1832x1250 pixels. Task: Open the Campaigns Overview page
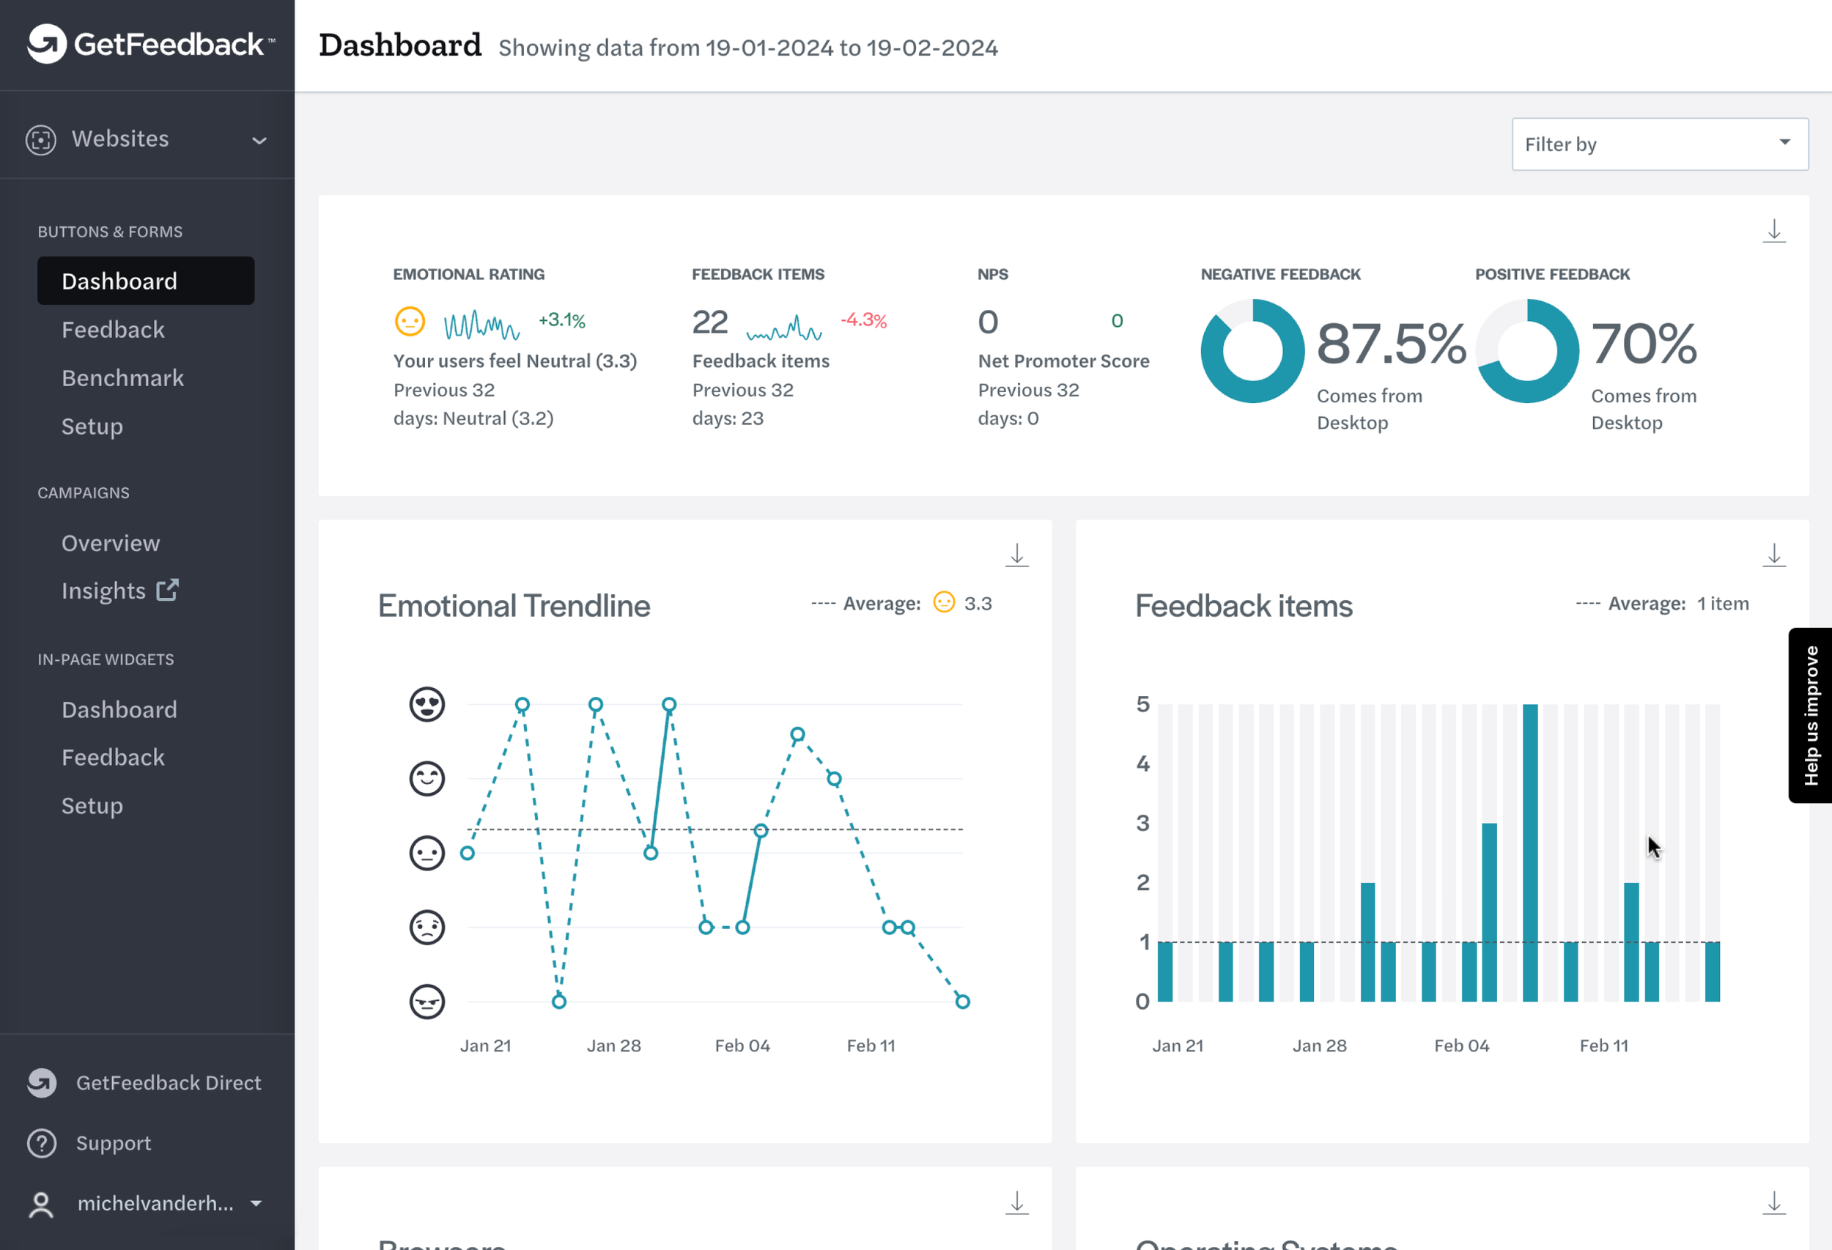pos(111,543)
